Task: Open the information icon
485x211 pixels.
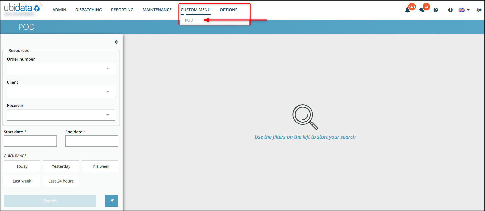Action: pos(450,10)
